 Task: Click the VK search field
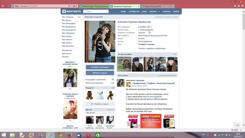click(96, 11)
